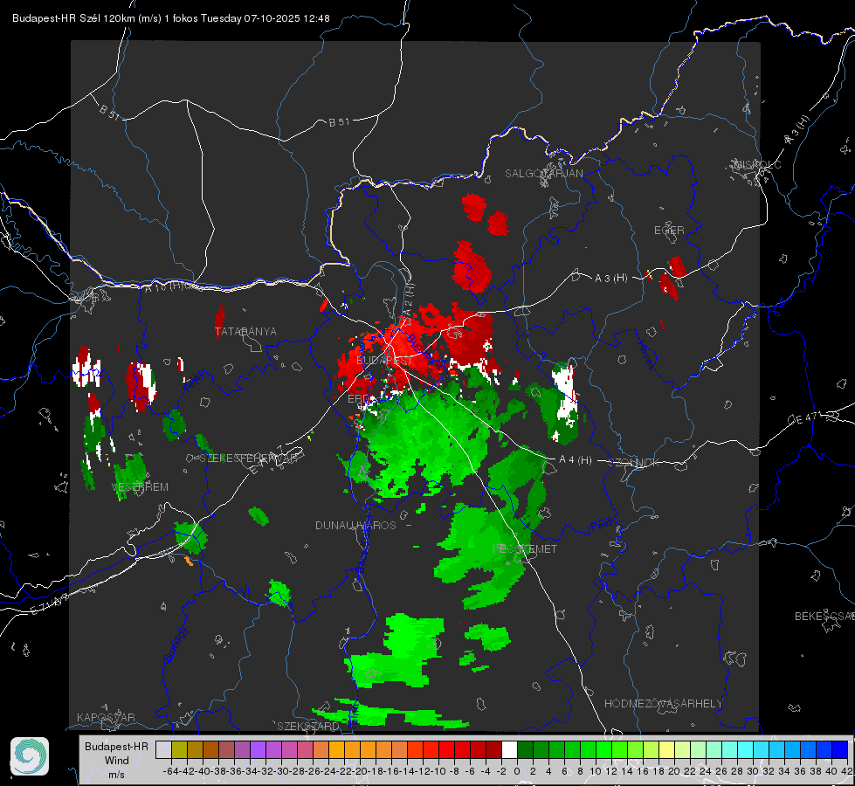The image size is (855, 786).
Task: Click the '-64' legend value
Action: coord(170,771)
